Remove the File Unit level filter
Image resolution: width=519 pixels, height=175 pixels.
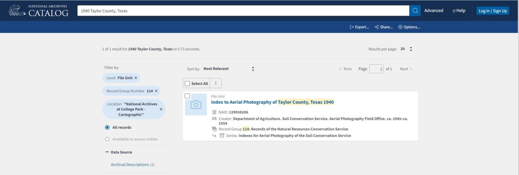point(136,78)
